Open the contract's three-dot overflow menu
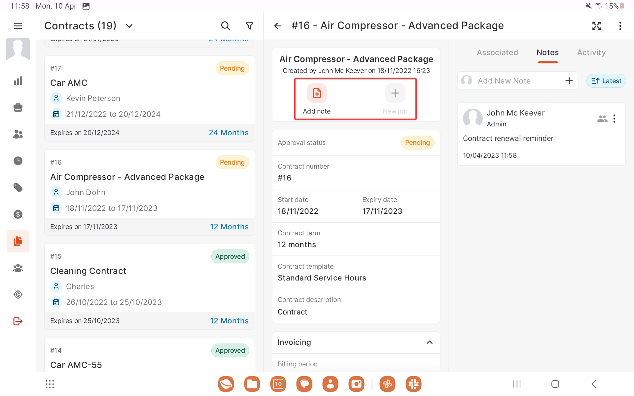Viewport: 634px width, 396px height. click(620, 26)
